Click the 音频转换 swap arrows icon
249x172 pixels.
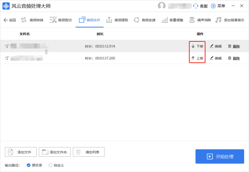click(x=24, y=20)
